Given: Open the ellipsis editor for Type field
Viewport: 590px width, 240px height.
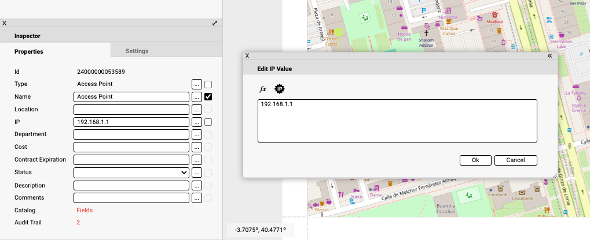Looking at the screenshot, I should (x=197, y=84).
